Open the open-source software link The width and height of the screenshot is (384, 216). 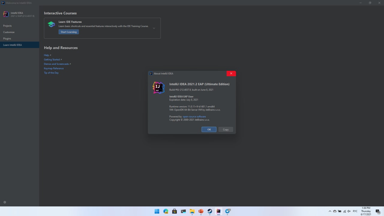click(x=194, y=116)
